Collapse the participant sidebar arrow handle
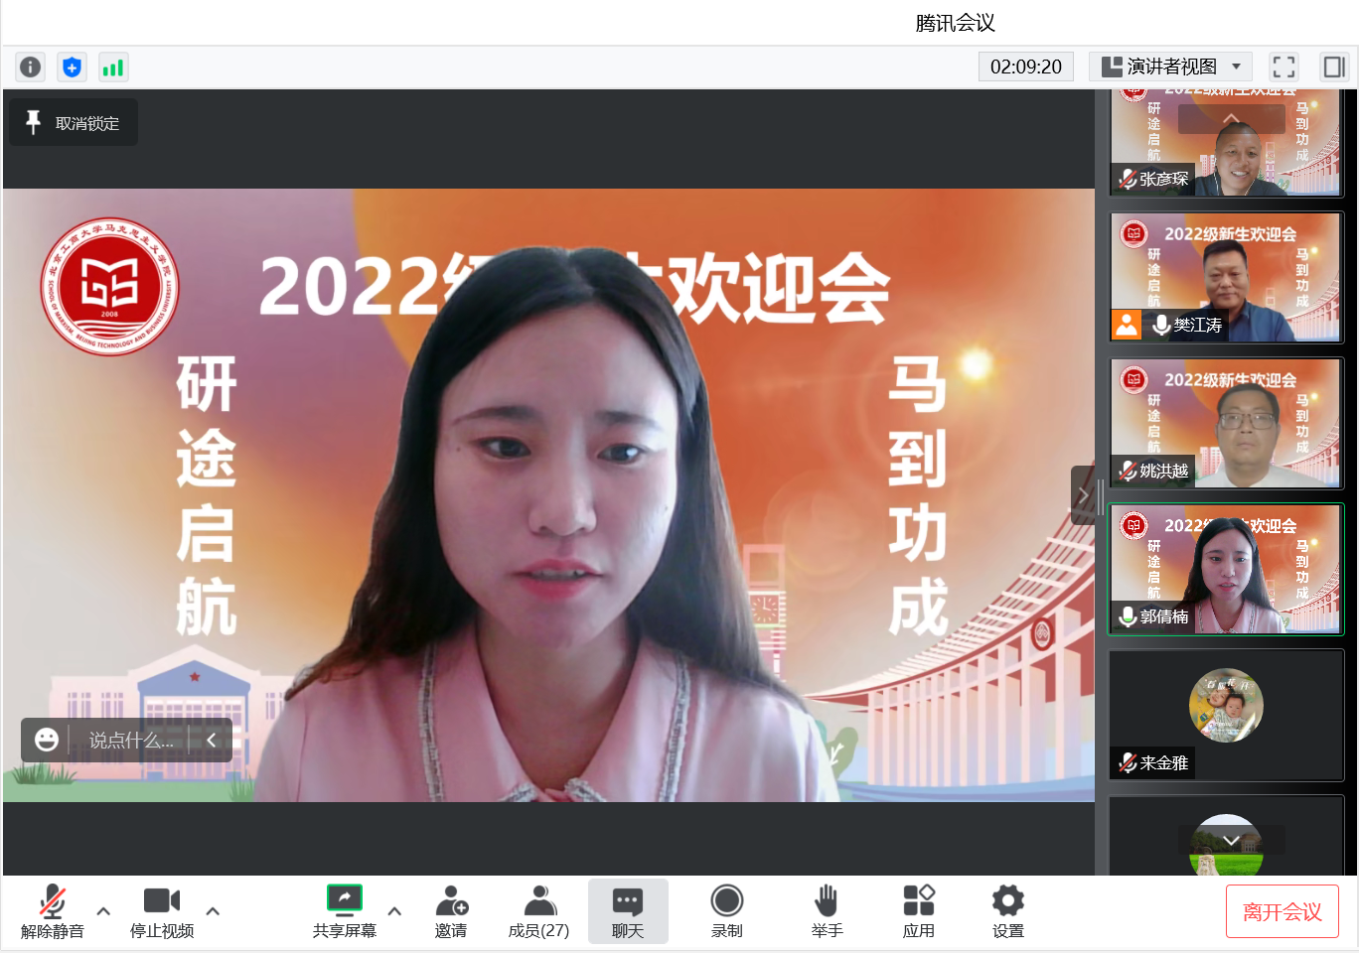Viewport: 1359px width, 953px height. (x=1083, y=494)
